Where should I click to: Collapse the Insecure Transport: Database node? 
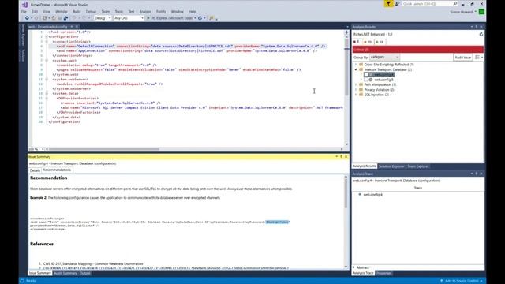[x=356, y=69]
